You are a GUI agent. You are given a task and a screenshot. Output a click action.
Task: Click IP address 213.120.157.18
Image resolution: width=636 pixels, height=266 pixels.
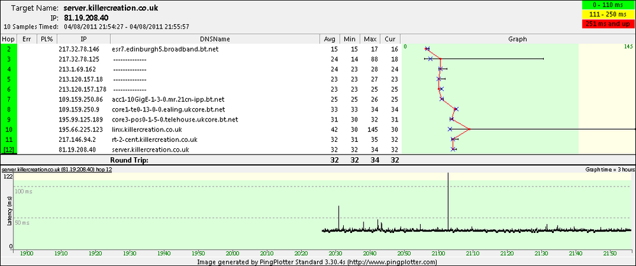click(x=80, y=80)
